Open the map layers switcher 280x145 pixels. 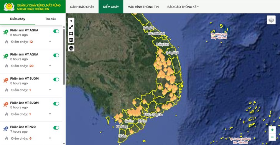pyautogui.click(x=271, y=20)
